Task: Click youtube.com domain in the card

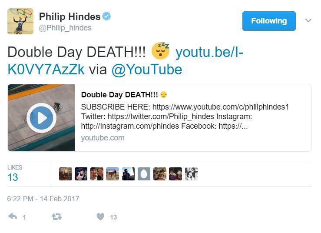Action: pos(103,138)
